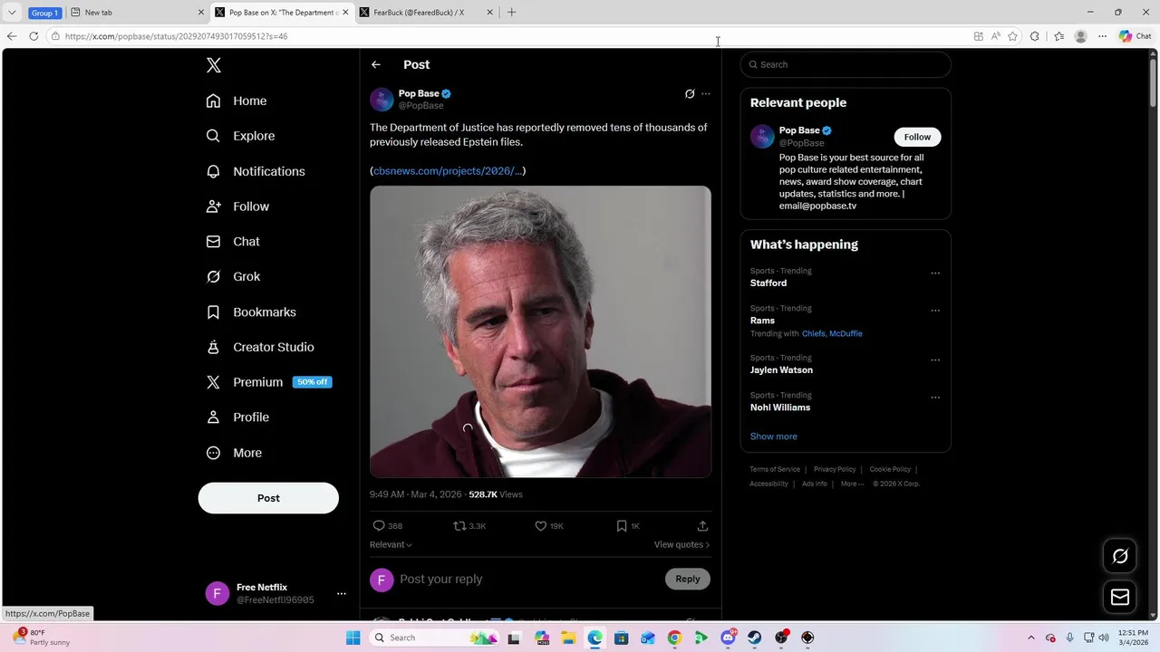This screenshot has height=652, width=1160.
Task: Open more options for Stafford trend
Action: [935, 273]
